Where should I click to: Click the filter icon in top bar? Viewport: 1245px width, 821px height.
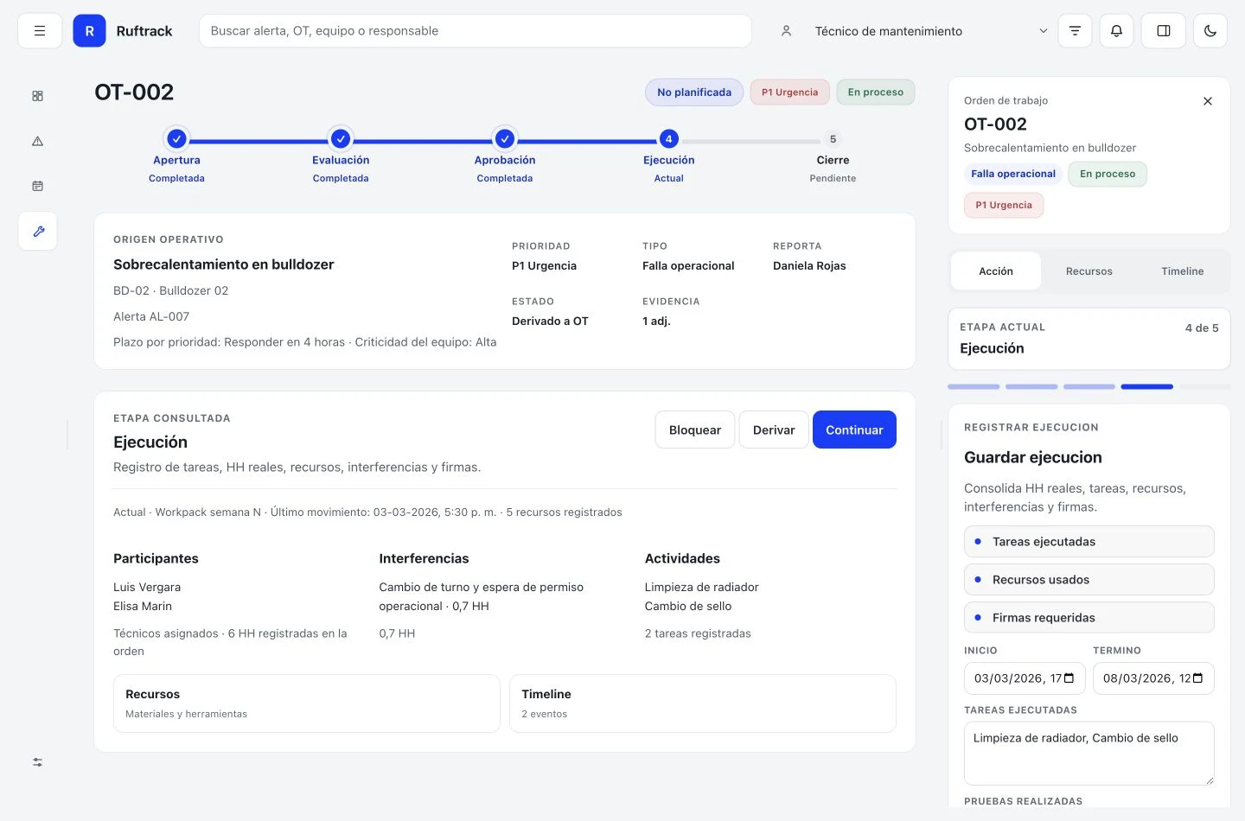point(1075,31)
